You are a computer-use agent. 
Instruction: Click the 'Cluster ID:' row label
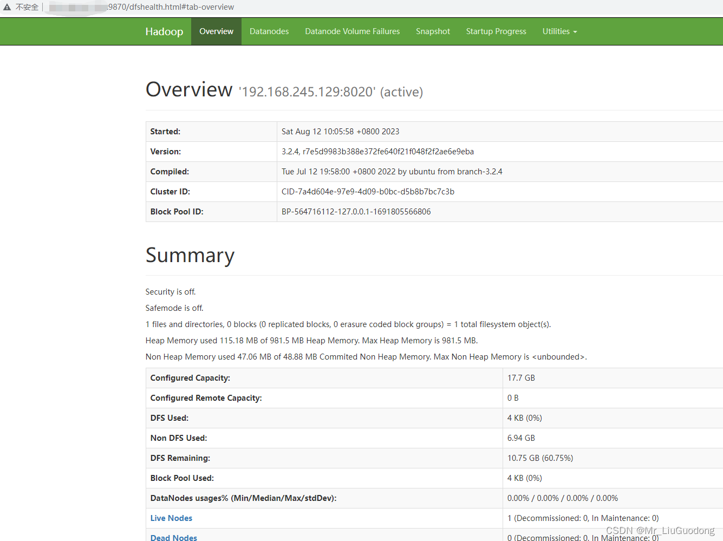click(x=170, y=192)
